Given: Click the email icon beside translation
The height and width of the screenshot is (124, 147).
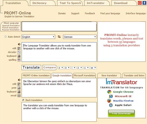Looking at the screenshot, I should coord(19,96).
